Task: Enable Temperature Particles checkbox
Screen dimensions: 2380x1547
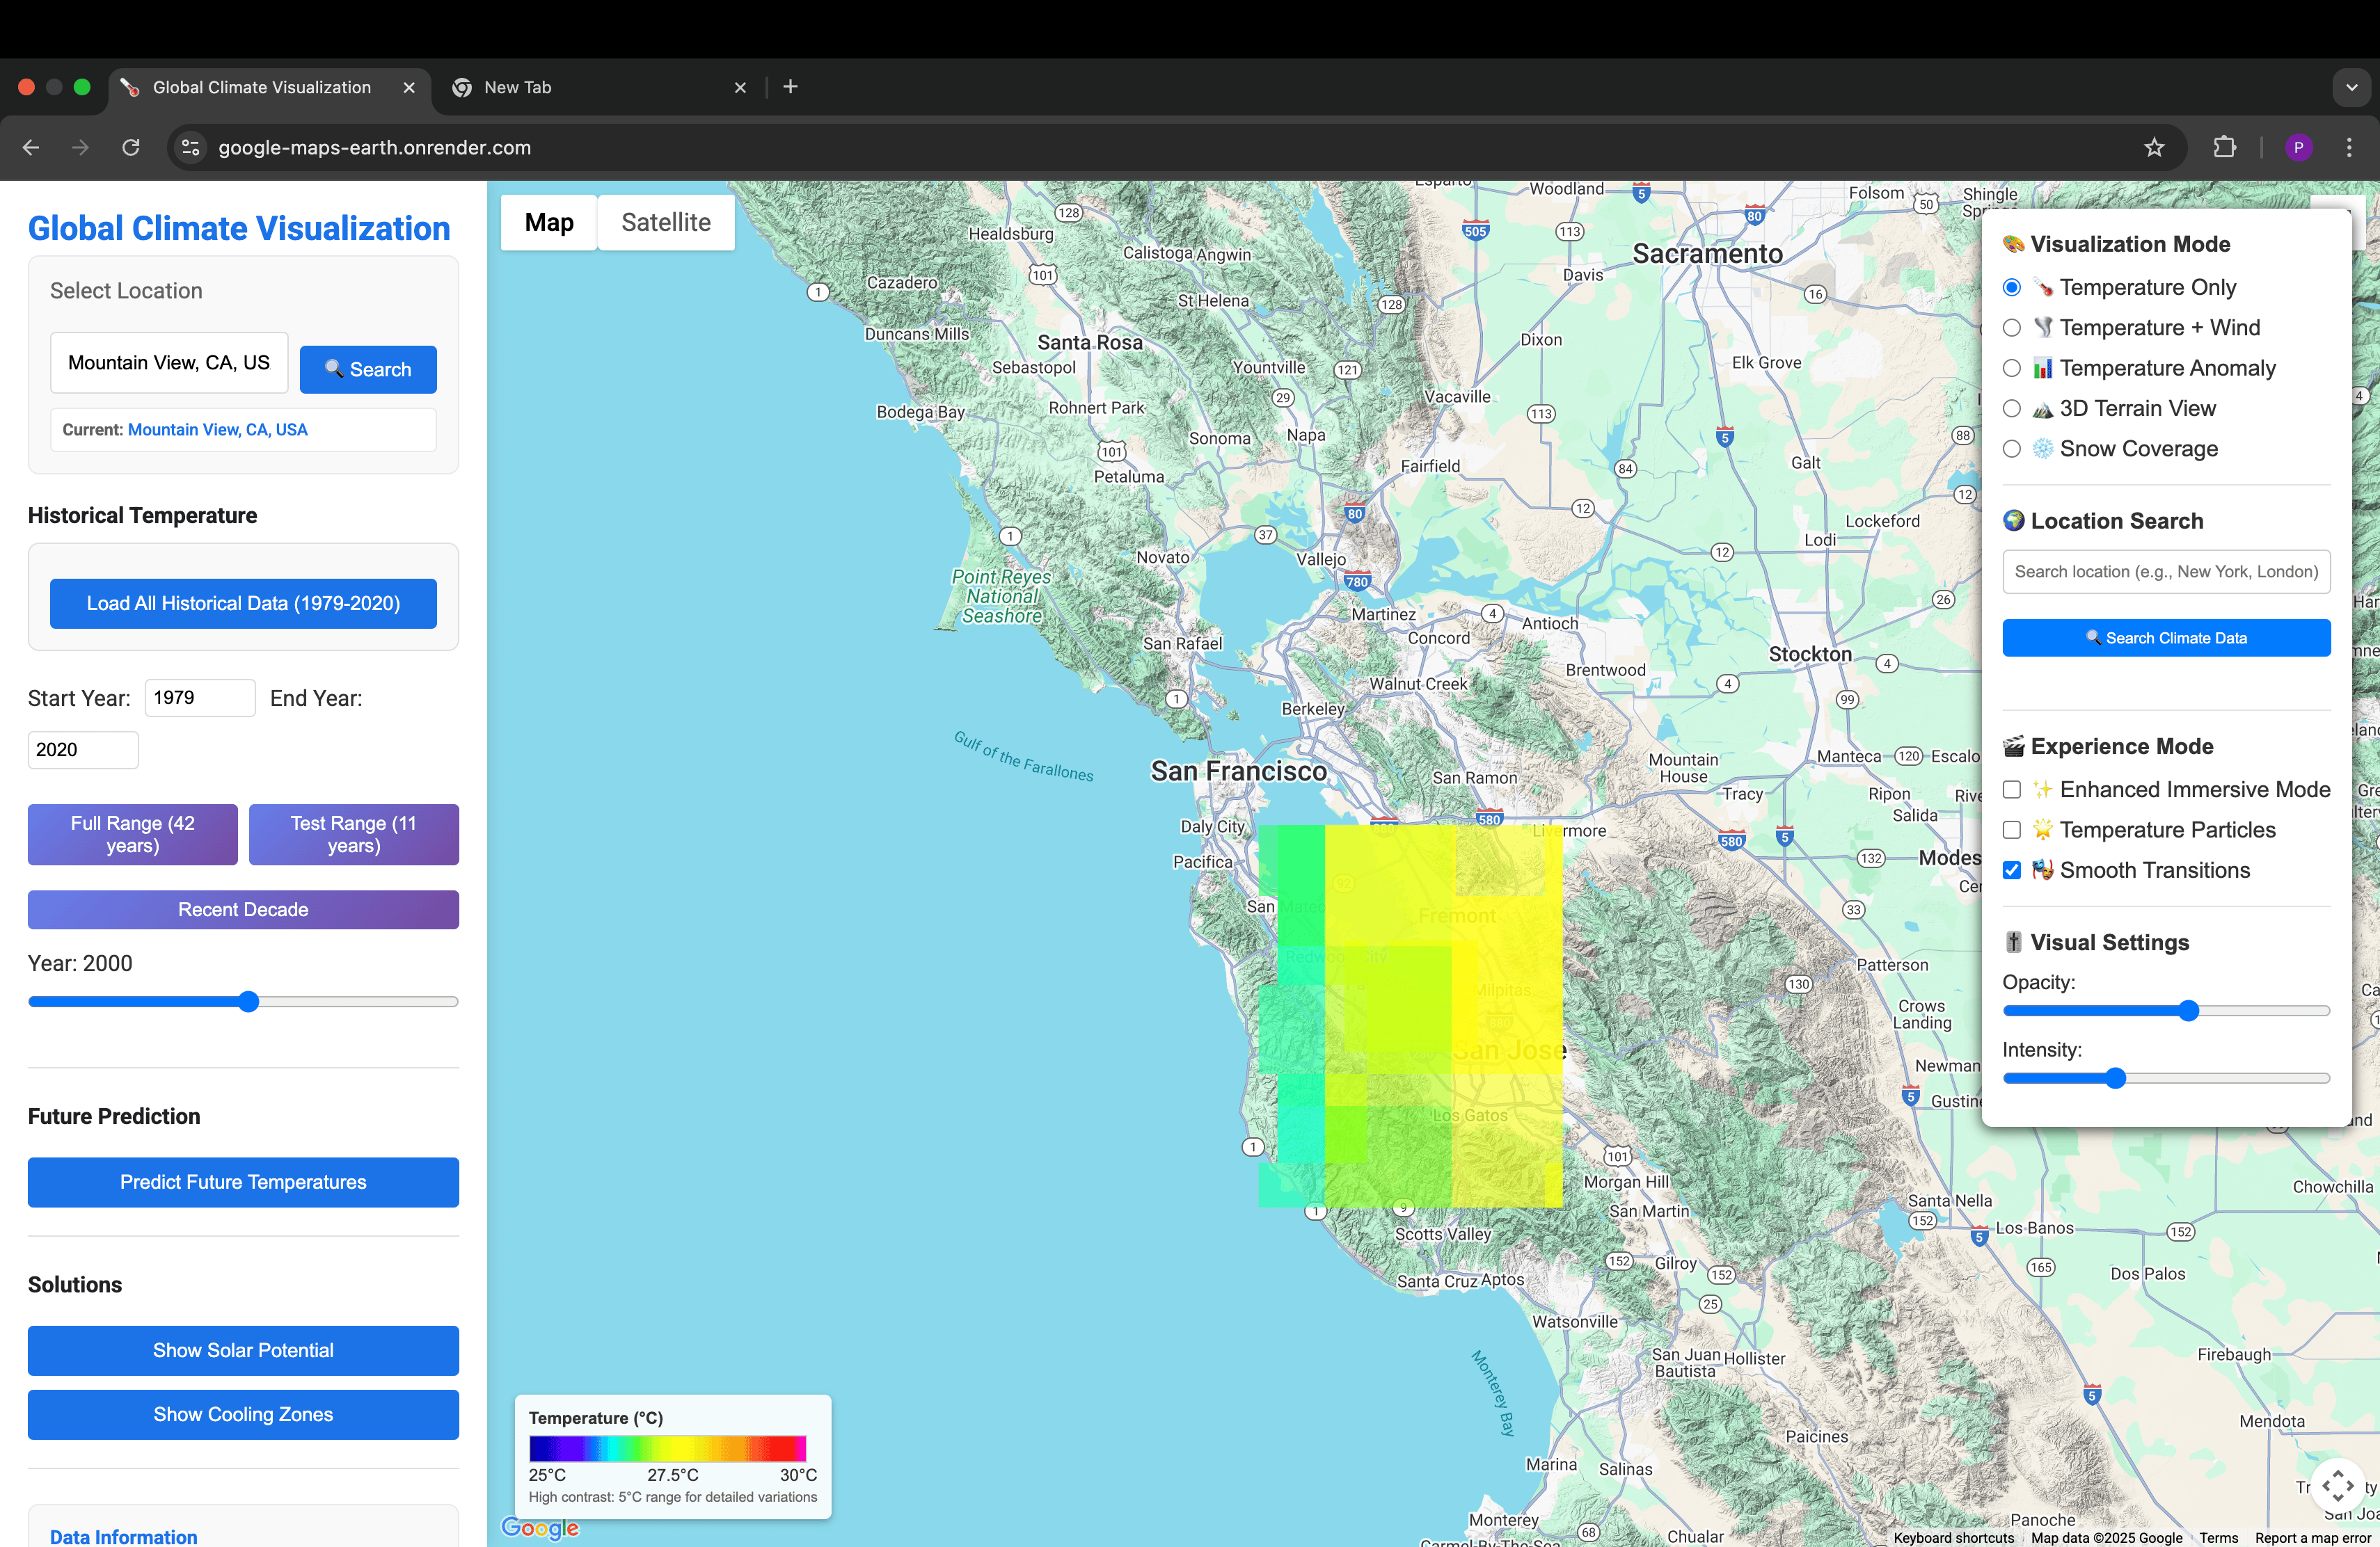Action: 2012,829
